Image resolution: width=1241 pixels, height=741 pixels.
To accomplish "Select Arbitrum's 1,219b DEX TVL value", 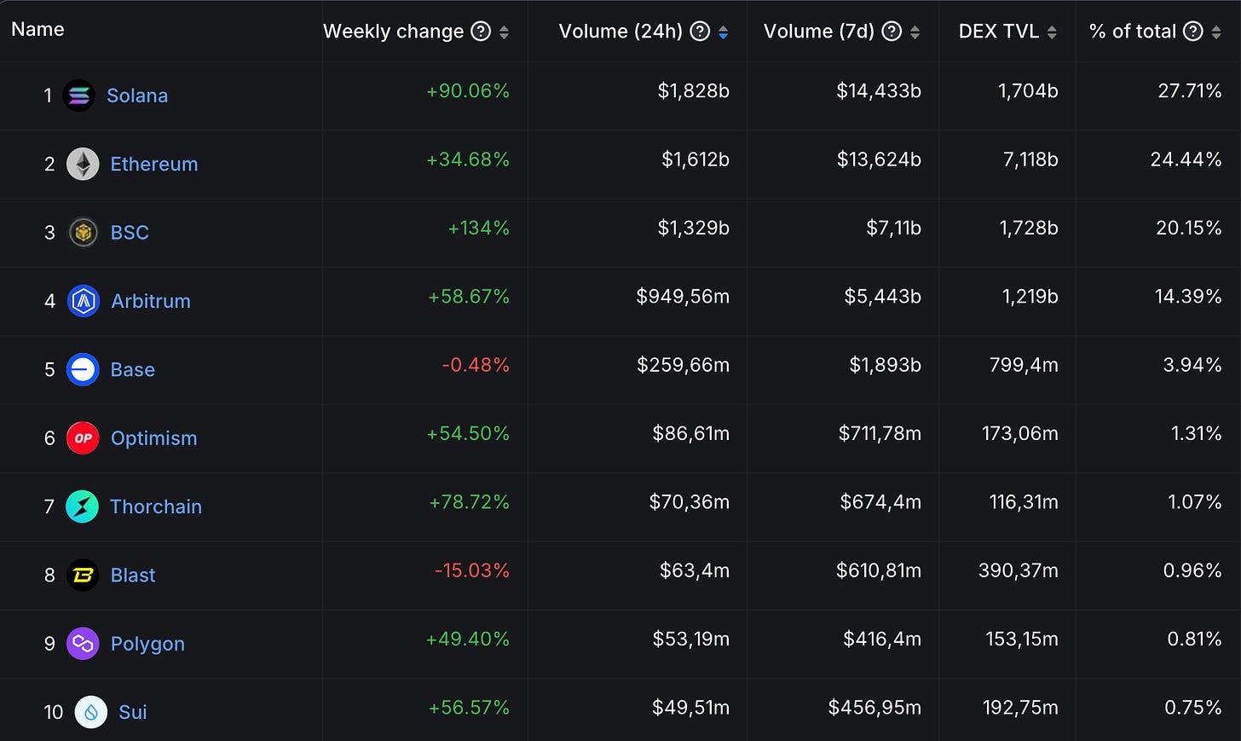I will (1030, 297).
